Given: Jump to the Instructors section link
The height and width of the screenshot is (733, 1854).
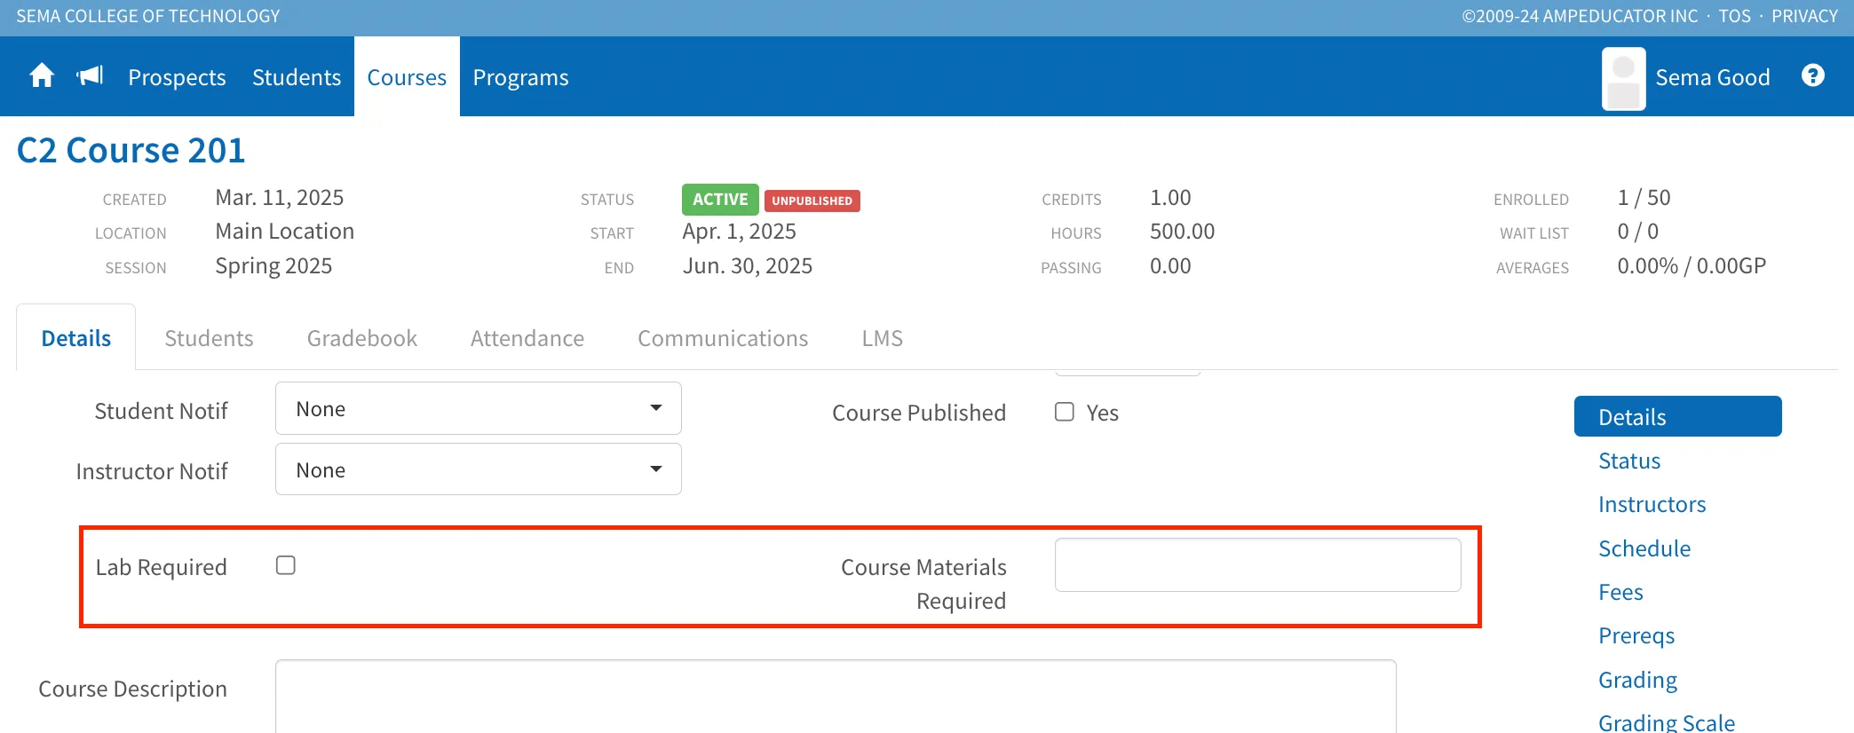Looking at the screenshot, I should pyautogui.click(x=1652, y=504).
